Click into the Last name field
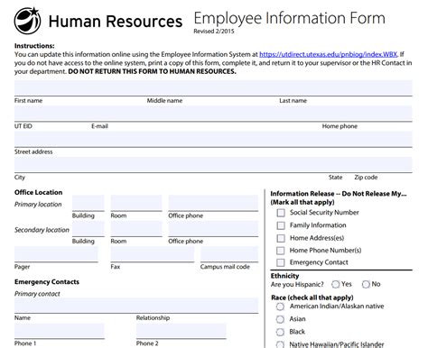 (346, 88)
